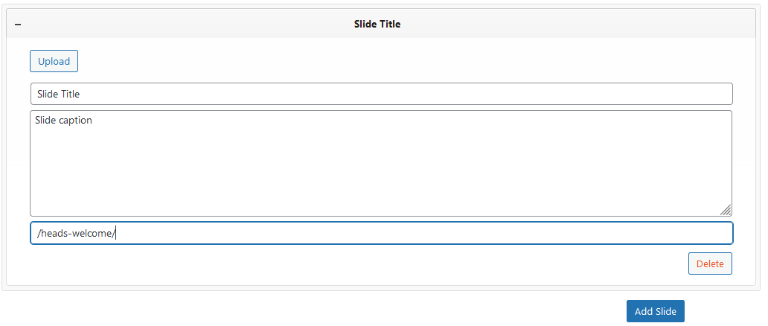Delete this slide
768x326 pixels.
click(x=710, y=263)
